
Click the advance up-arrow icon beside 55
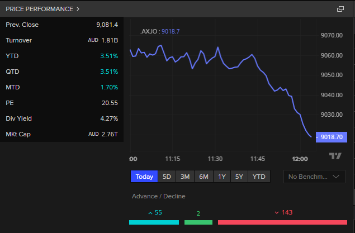[x=150, y=213]
